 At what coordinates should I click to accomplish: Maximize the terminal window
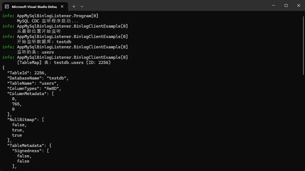click(x=286, y=5)
